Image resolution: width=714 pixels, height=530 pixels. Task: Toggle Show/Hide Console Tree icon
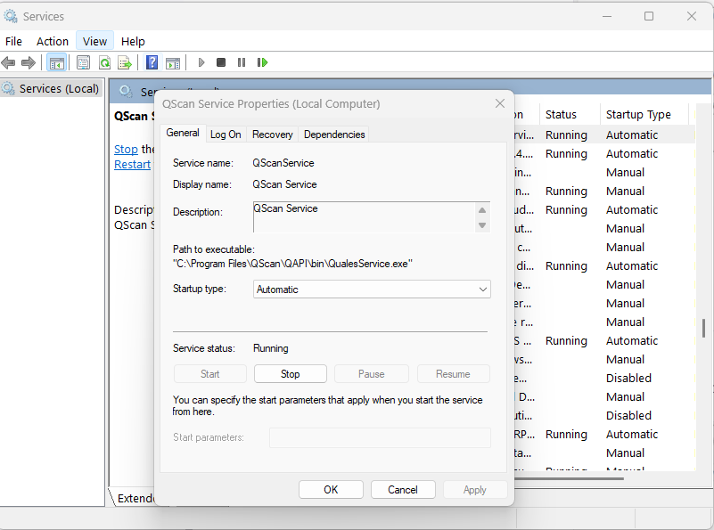click(x=57, y=62)
